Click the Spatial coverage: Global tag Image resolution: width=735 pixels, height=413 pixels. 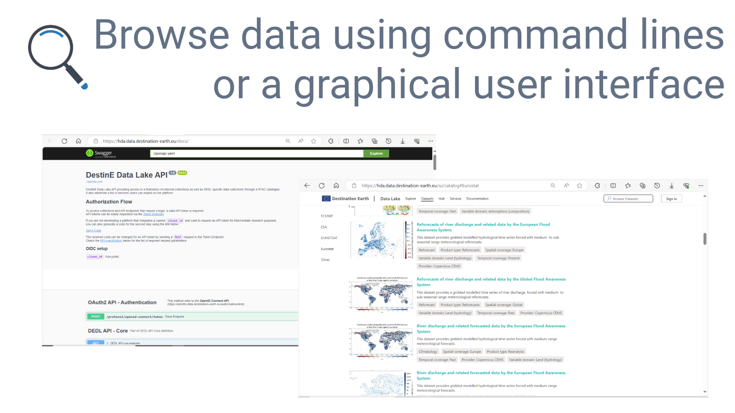(x=504, y=305)
